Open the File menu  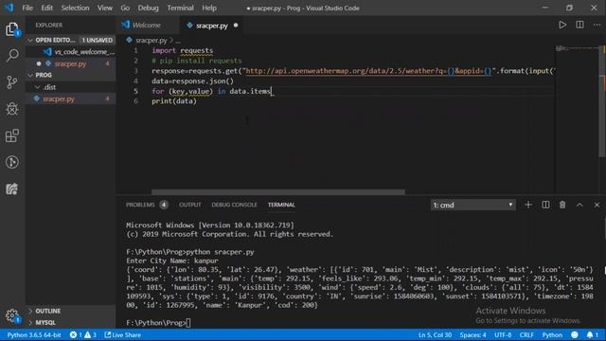coord(27,8)
